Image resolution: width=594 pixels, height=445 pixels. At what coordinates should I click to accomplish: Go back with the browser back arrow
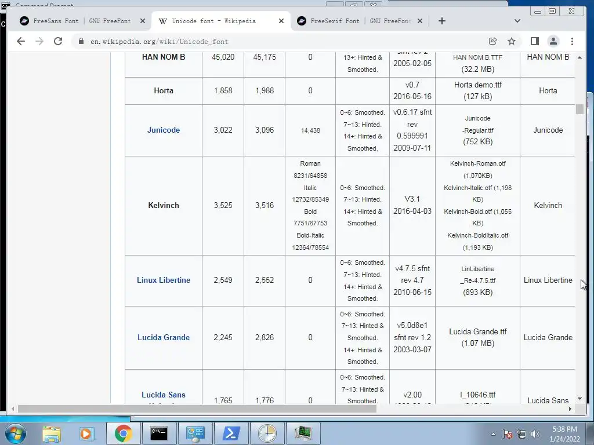21,41
